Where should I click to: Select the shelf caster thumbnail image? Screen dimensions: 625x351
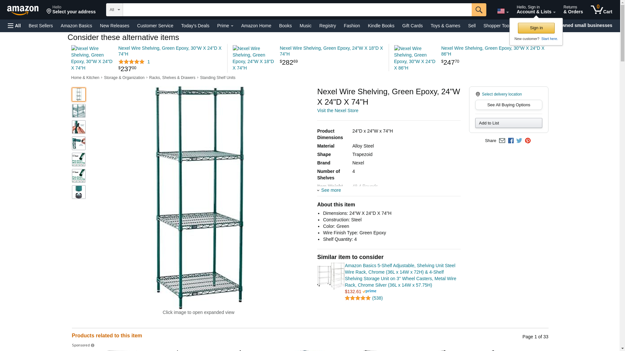pyautogui.click(x=79, y=192)
